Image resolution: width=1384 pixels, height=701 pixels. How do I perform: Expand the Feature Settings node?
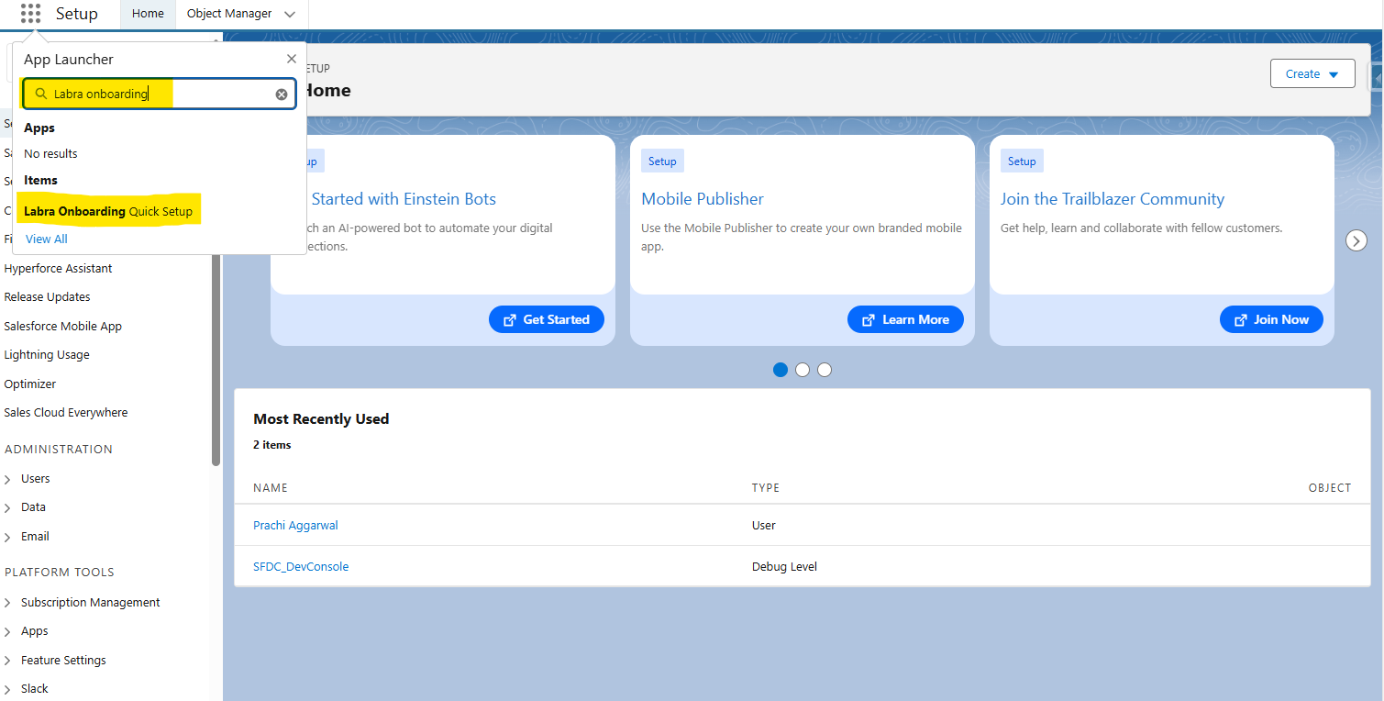coord(8,661)
